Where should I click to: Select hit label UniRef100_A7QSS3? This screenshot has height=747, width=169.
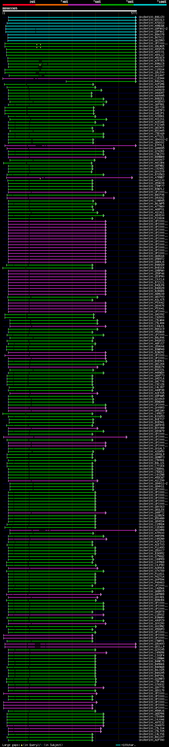(152, 23)
